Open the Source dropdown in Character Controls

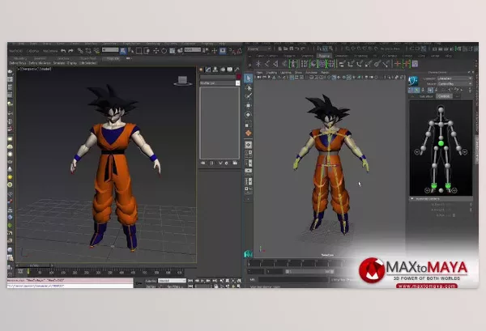[x=454, y=84]
